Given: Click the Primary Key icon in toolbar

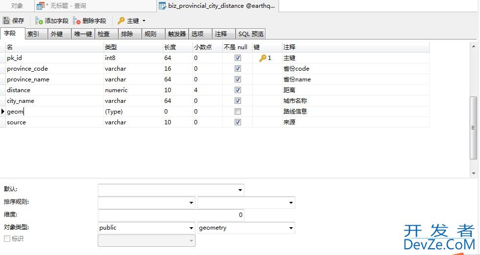Looking at the screenshot, I should [x=121, y=21].
